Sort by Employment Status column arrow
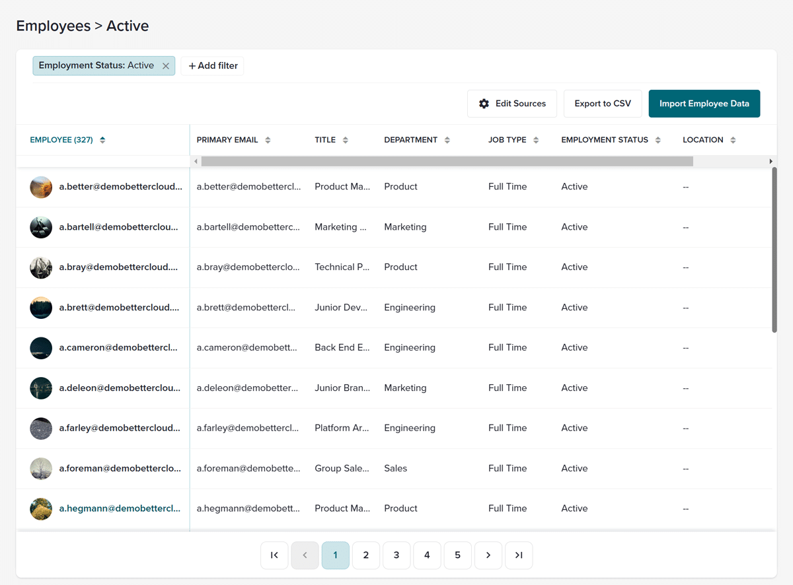This screenshot has height=585, width=793. point(658,140)
